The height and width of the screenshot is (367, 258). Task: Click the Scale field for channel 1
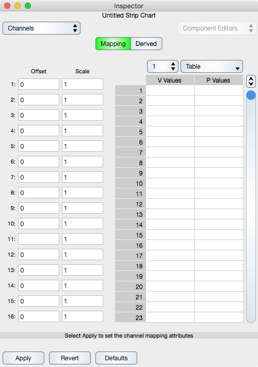(83, 84)
